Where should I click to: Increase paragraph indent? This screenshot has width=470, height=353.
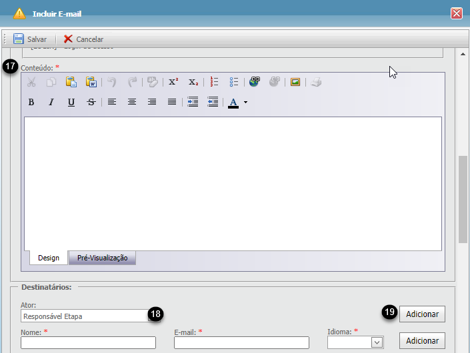tap(193, 102)
